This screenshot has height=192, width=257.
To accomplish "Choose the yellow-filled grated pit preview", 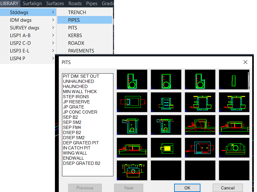I will tap(166, 148).
